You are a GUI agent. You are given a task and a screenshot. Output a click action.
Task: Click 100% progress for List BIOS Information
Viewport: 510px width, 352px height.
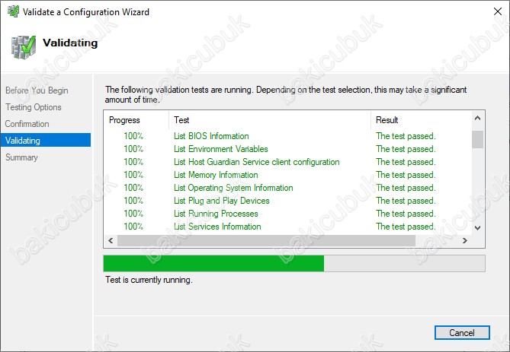[x=133, y=136]
